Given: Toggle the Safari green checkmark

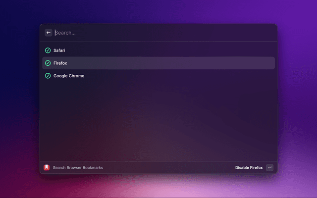Looking at the screenshot, I should point(48,50).
